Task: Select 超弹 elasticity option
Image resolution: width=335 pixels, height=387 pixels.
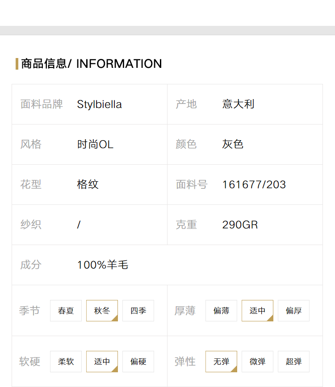Action: 293,361
